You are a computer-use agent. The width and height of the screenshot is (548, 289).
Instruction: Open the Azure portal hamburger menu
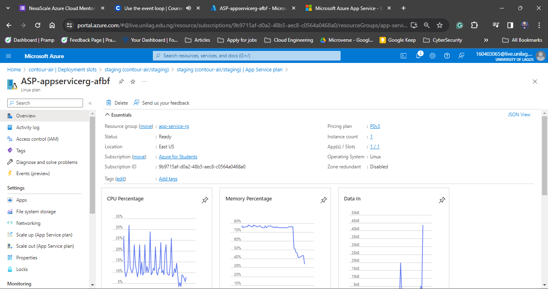click(9, 56)
